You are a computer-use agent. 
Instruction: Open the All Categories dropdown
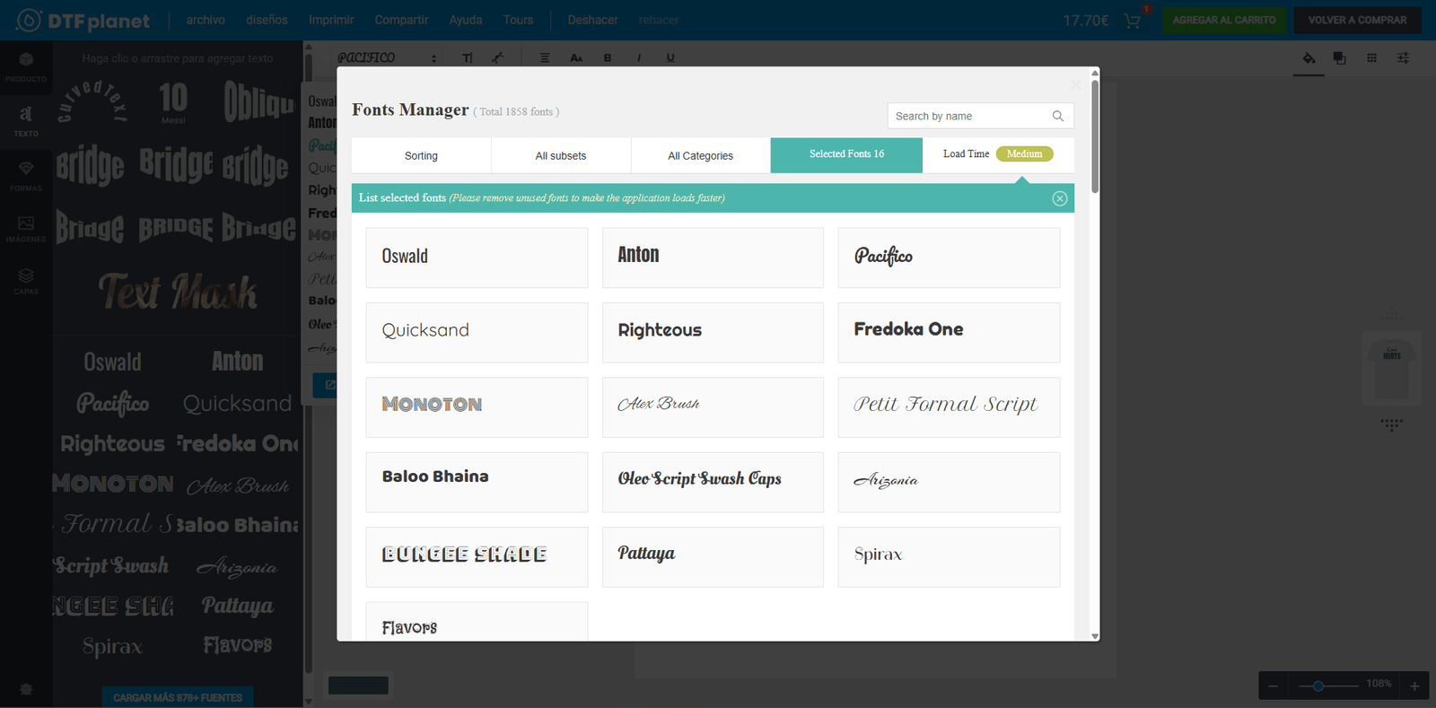coord(700,155)
